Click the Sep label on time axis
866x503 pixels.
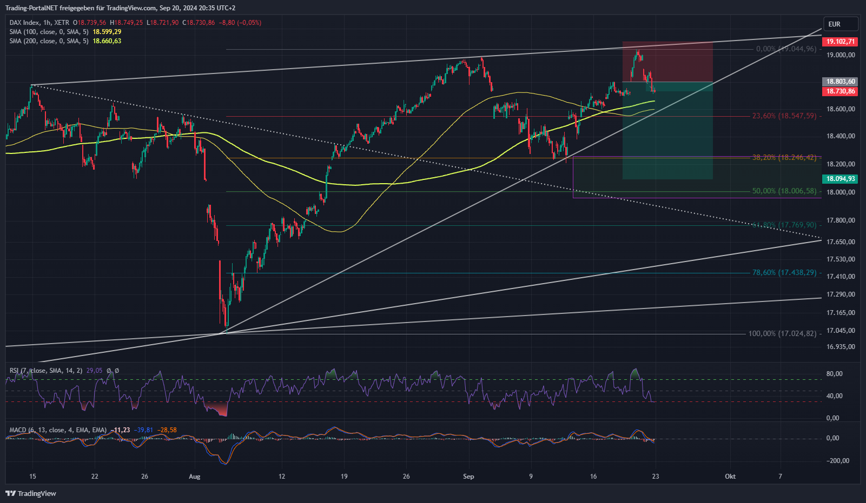pos(468,477)
